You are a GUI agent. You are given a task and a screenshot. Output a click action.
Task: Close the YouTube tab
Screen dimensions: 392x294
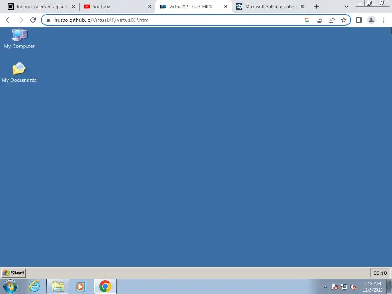coord(150,7)
